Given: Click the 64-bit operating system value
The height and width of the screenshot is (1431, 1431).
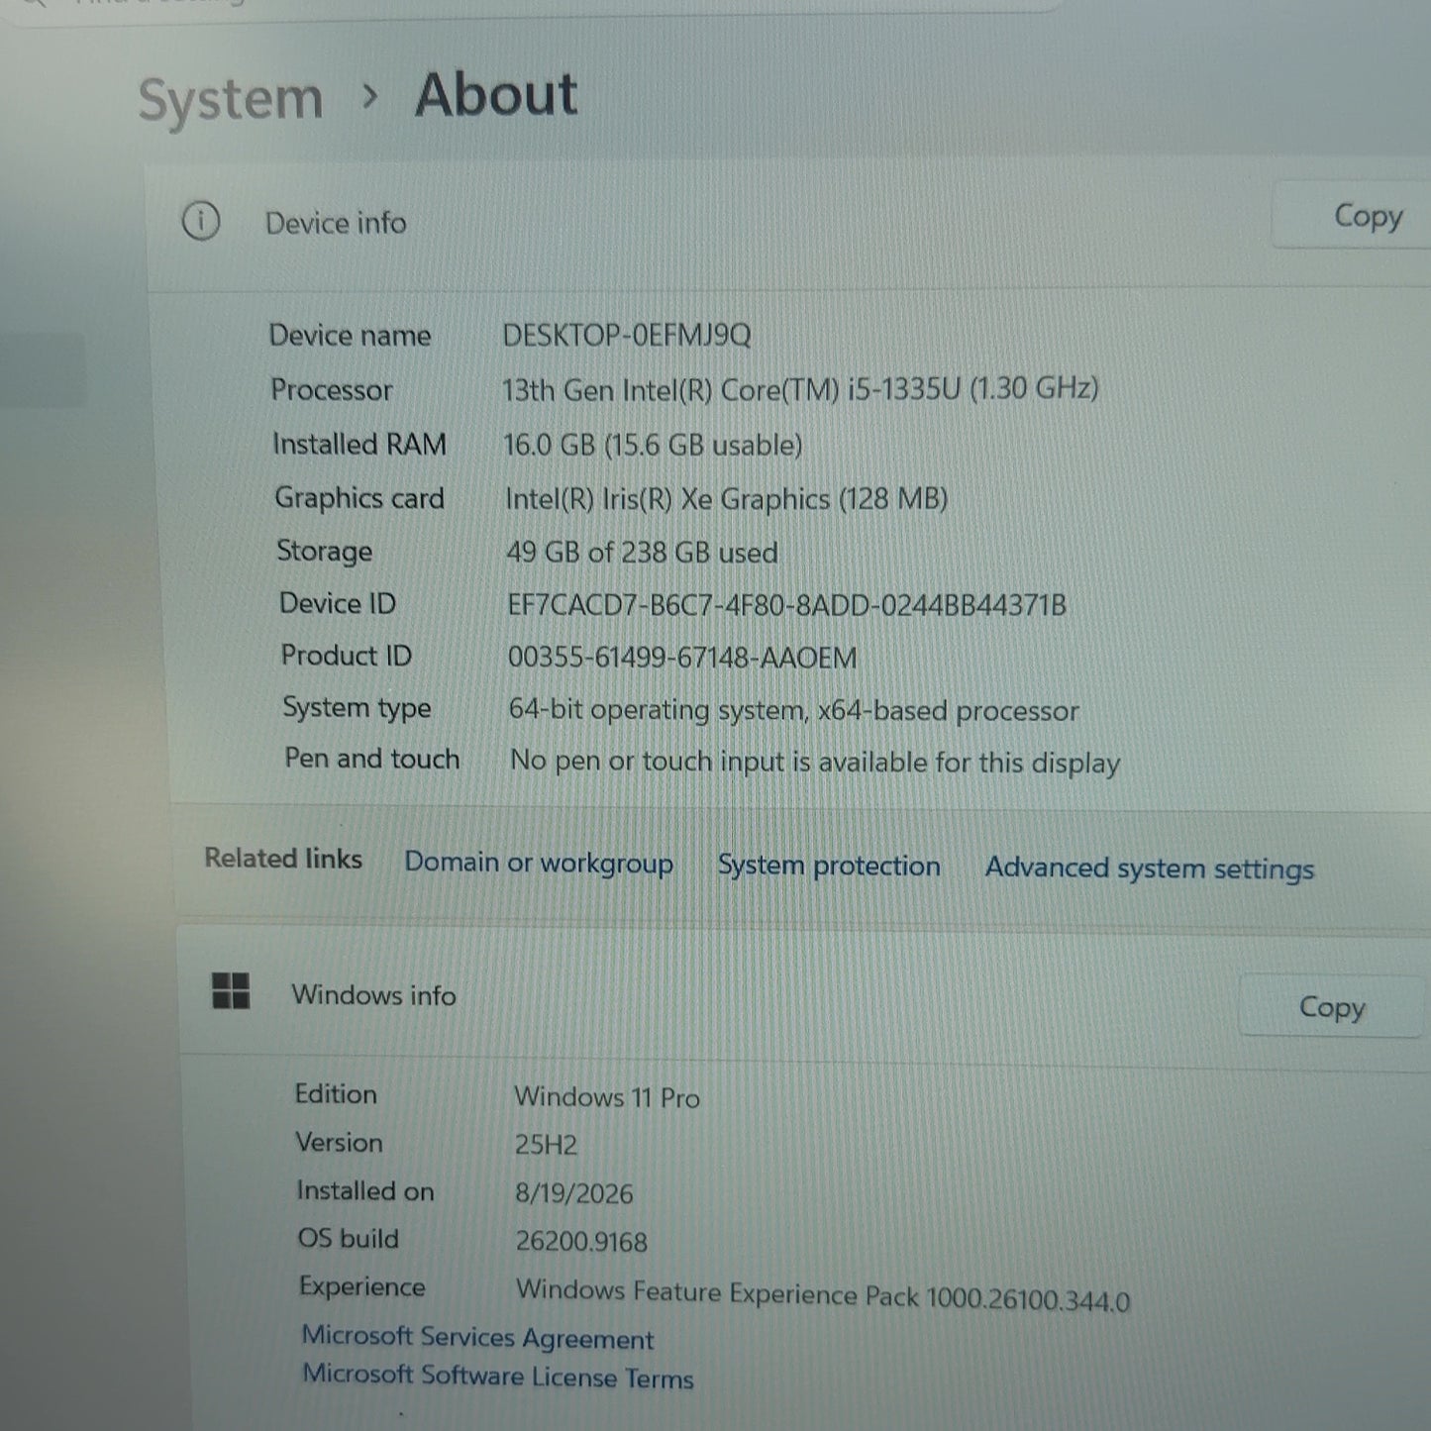Looking at the screenshot, I should (793, 710).
